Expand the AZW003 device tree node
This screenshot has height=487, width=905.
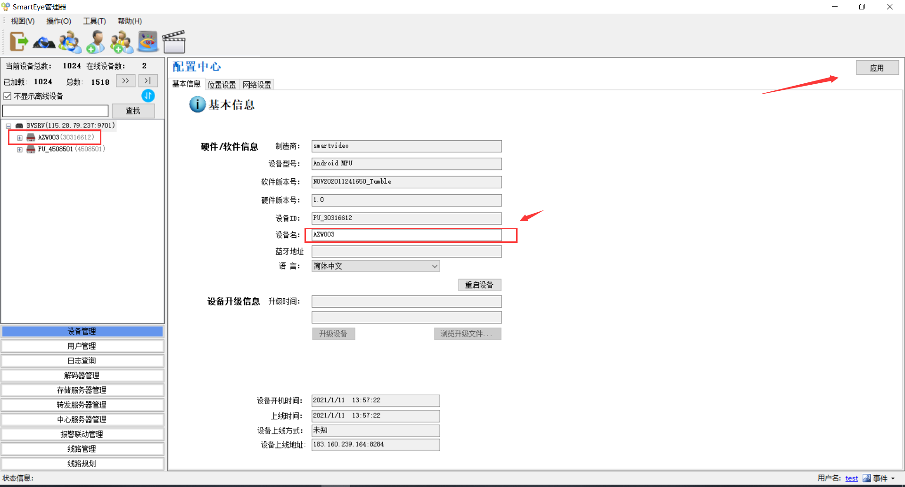(x=20, y=138)
